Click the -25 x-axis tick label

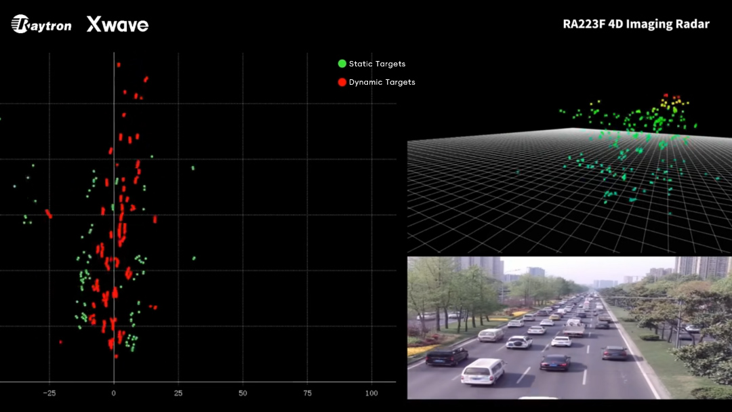[x=49, y=392]
